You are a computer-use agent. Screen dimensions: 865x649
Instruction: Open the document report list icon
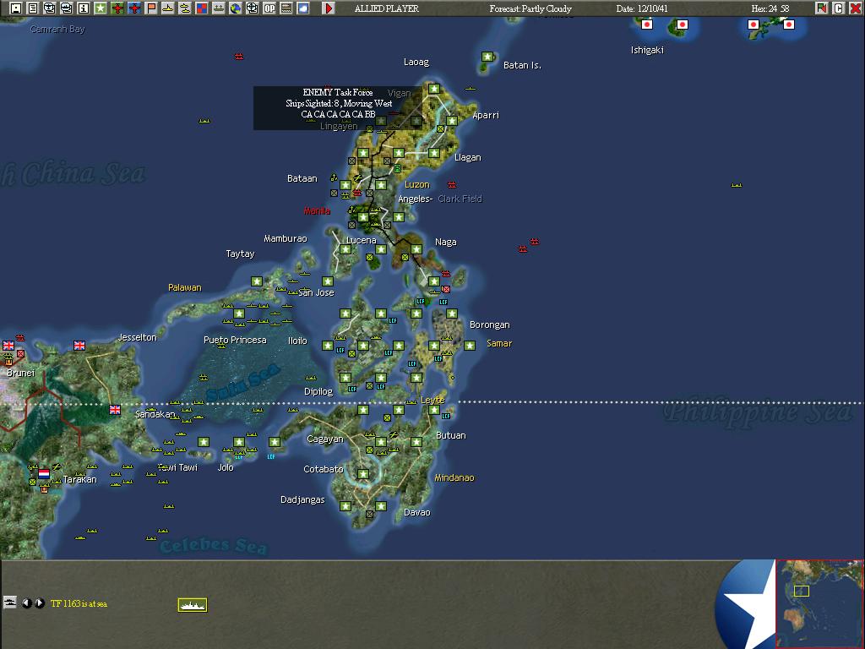tap(33, 8)
